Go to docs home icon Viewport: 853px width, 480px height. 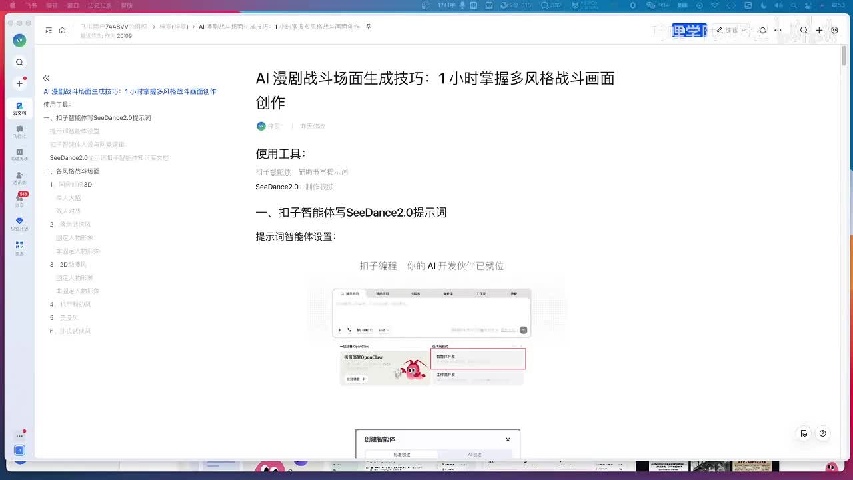point(62,30)
